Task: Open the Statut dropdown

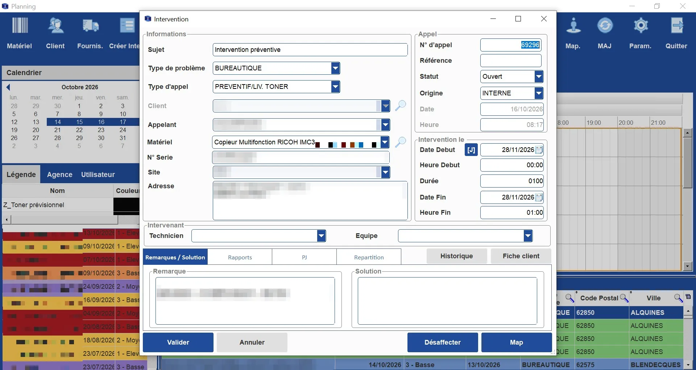Action: 539,77
